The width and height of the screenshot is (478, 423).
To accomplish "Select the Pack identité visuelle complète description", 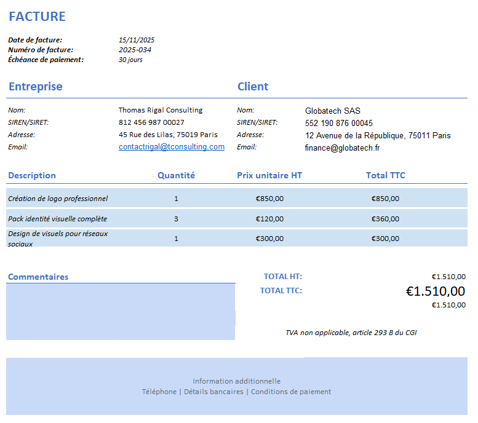I will 58,219.
